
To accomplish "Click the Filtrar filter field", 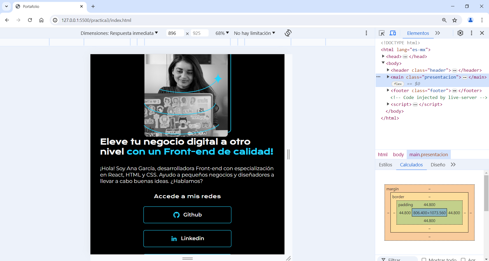I will (x=398, y=259).
